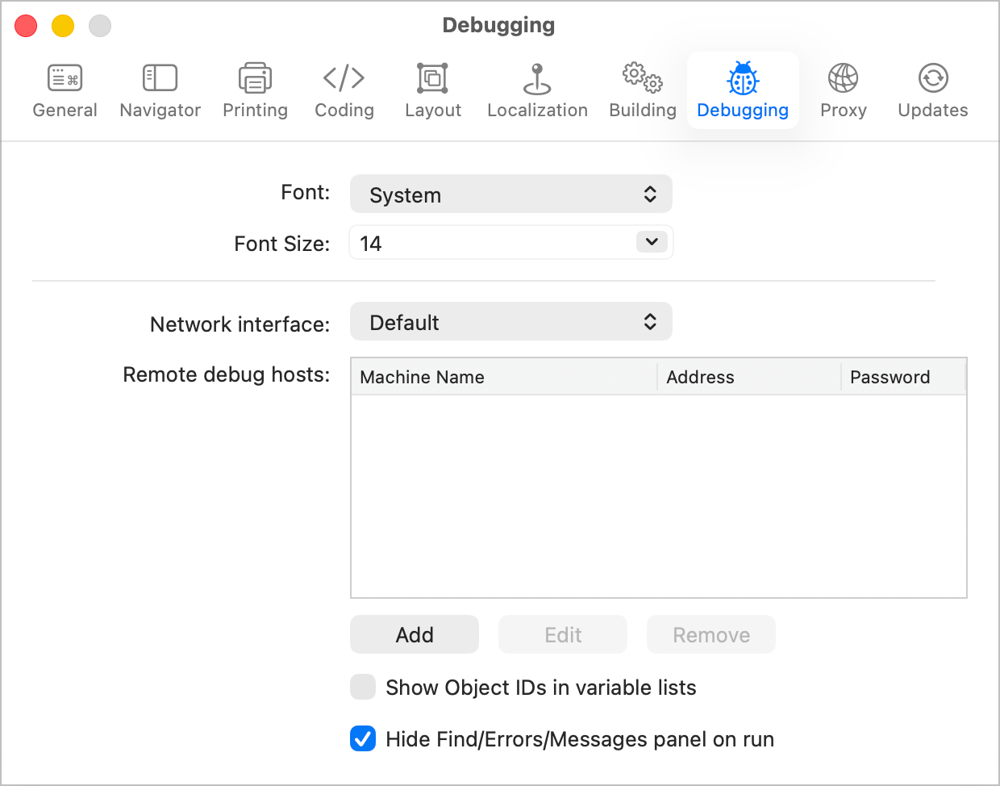Click the Add button
The width and height of the screenshot is (1000, 786).
point(414,634)
